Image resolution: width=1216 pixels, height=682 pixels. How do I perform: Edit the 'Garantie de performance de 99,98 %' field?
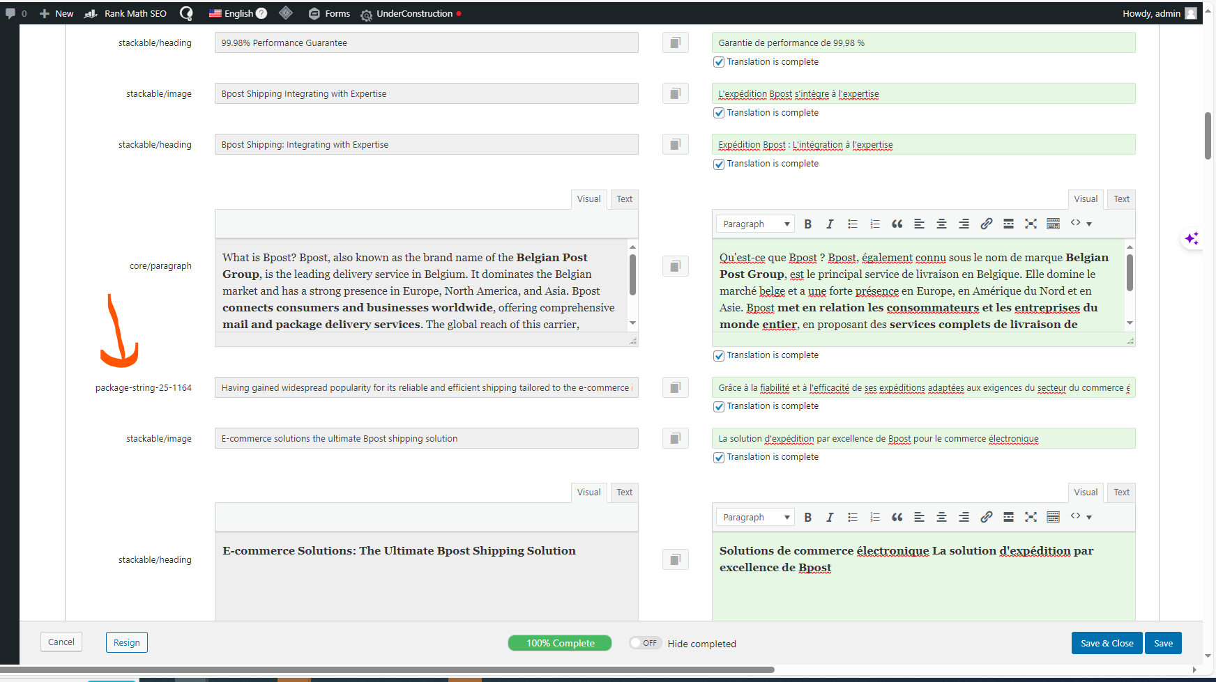[924, 43]
